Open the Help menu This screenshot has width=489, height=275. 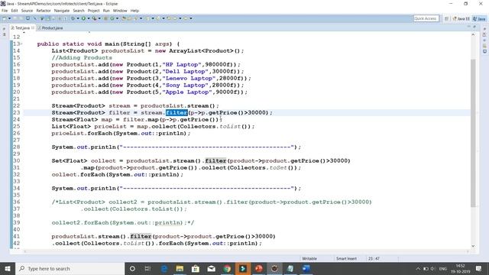coord(134,11)
